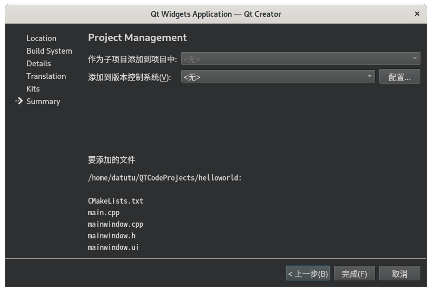Click mainwindow.ui in the file list
Screen dimensions: 432x292
tap(113, 247)
